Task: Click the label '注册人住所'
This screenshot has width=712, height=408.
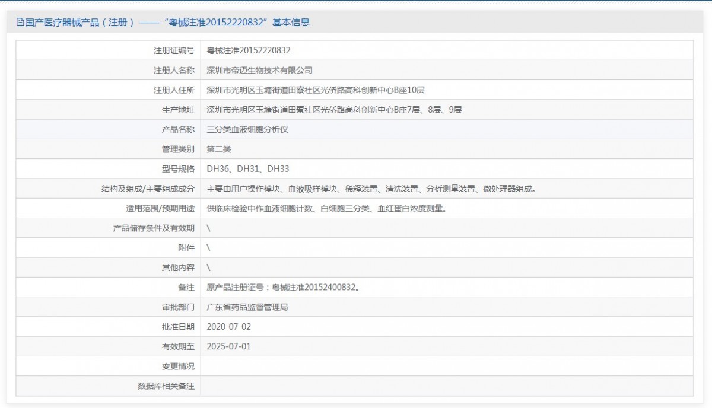Action: 174,90
